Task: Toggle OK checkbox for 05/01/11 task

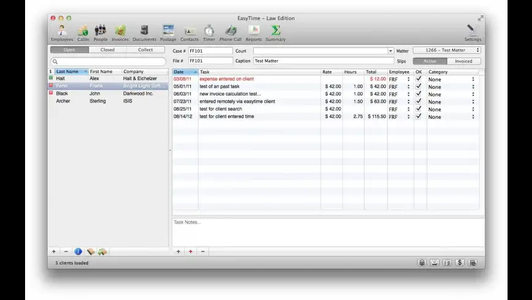Action: pos(418,87)
